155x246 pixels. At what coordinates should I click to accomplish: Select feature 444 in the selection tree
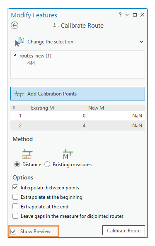pyautogui.click(x=31, y=63)
